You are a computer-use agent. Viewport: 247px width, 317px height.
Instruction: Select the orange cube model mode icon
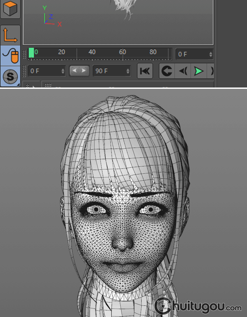(10, 9)
